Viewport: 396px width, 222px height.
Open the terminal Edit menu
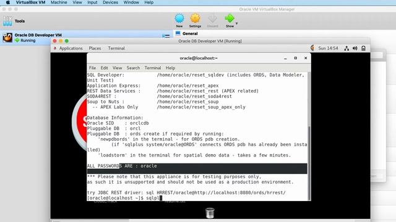(x=104, y=68)
